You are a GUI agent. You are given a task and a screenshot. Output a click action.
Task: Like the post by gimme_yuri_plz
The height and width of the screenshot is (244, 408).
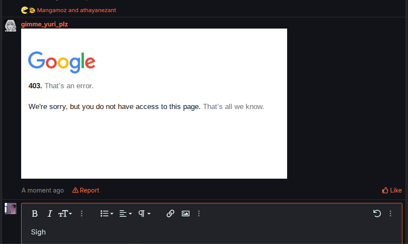(392, 190)
